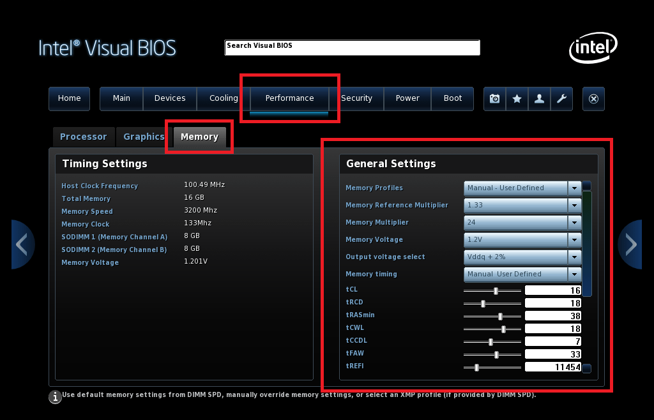Open user profile icon in toolbar
Image resolution: width=654 pixels, height=420 pixels.
[539, 99]
